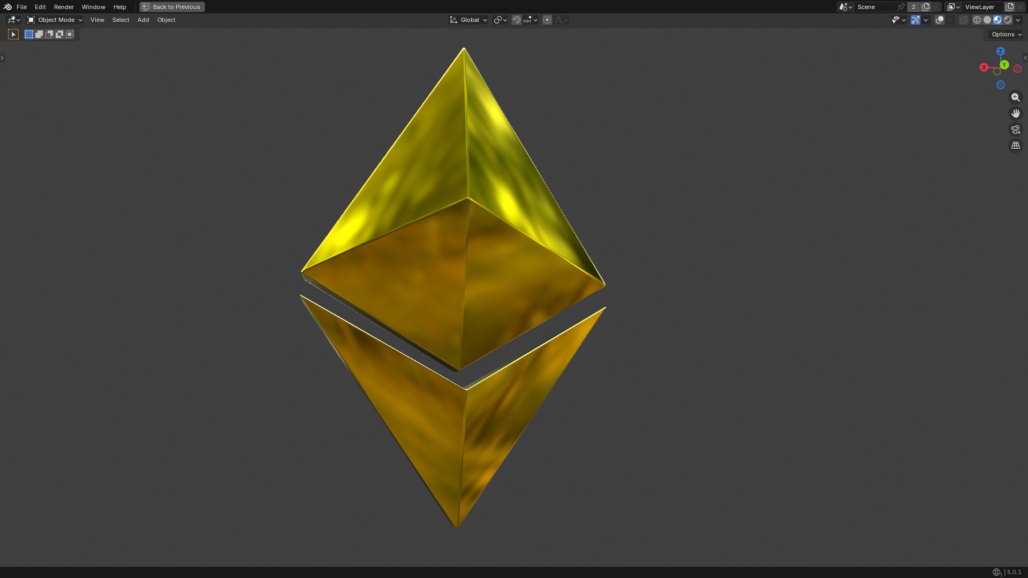Open the Help menu
1028x578 pixels.
click(x=119, y=7)
